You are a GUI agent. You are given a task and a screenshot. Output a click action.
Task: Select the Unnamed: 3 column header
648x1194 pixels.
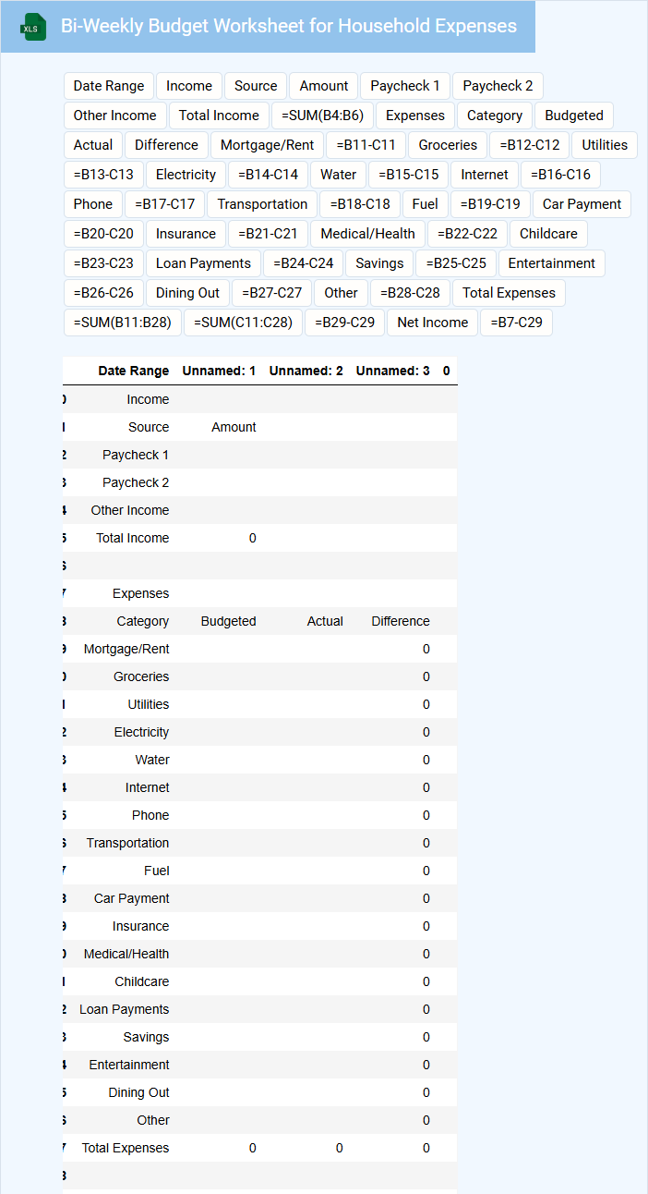(x=392, y=371)
